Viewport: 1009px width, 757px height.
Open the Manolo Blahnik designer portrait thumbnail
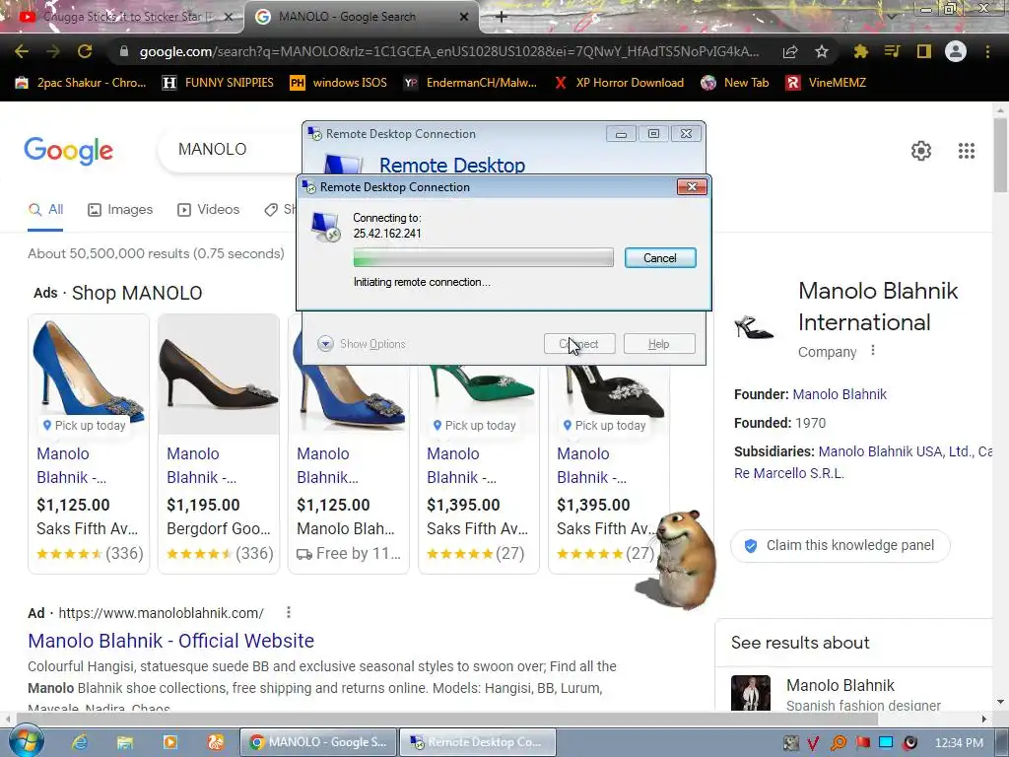750,693
